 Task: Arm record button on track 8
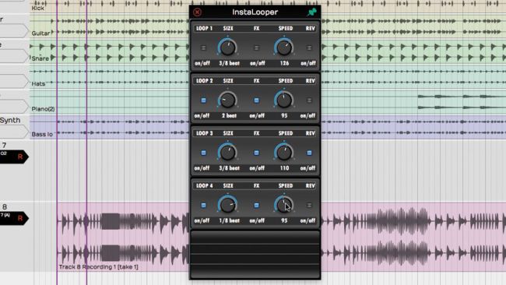pos(20,219)
